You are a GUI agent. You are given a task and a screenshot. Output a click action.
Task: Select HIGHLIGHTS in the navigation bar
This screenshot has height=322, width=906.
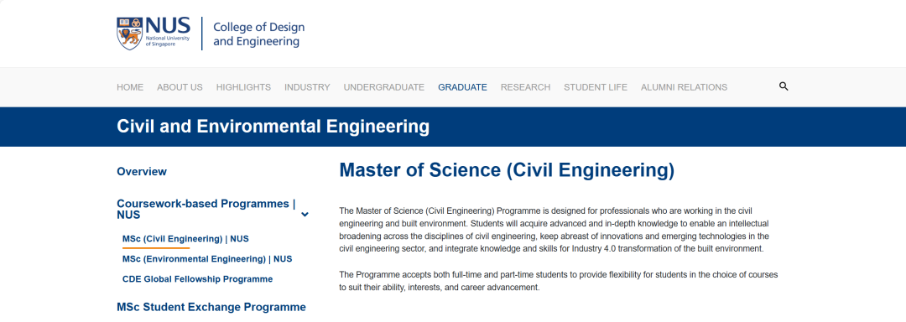tap(243, 87)
